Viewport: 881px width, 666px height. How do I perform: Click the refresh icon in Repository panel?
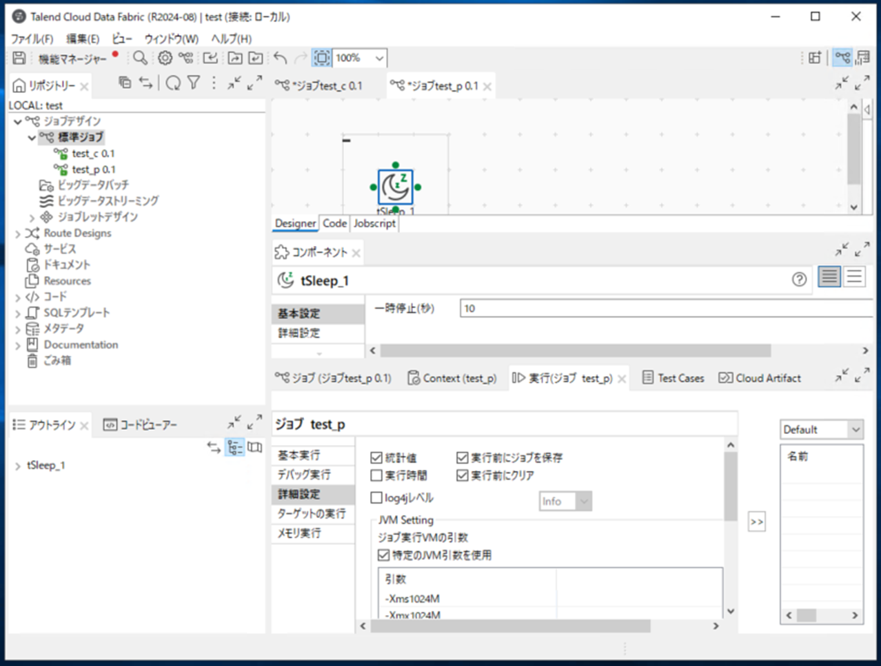[x=173, y=83]
